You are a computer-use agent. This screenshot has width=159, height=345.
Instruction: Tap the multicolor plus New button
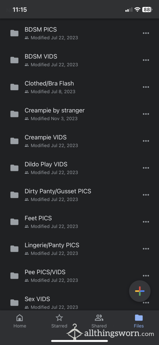point(140,291)
